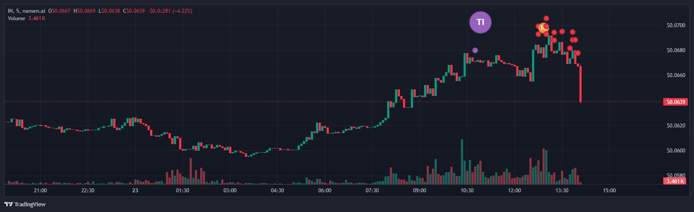Select the rightmost red dot marker

pyautogui.click(x=578, y=53)
